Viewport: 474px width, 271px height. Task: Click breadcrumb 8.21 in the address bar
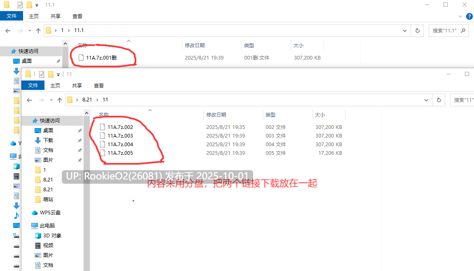click(x=87, y=100)
